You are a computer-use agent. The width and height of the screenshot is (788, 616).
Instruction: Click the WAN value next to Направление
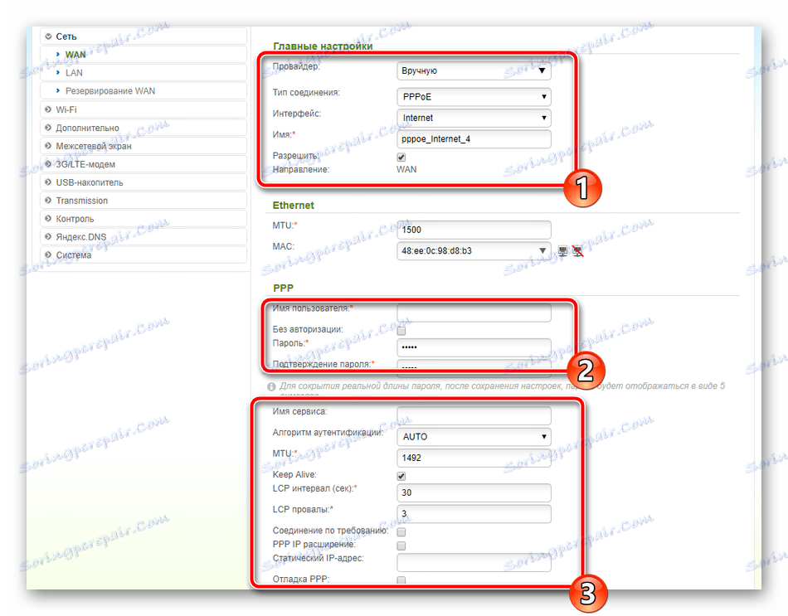pos(406,169)
